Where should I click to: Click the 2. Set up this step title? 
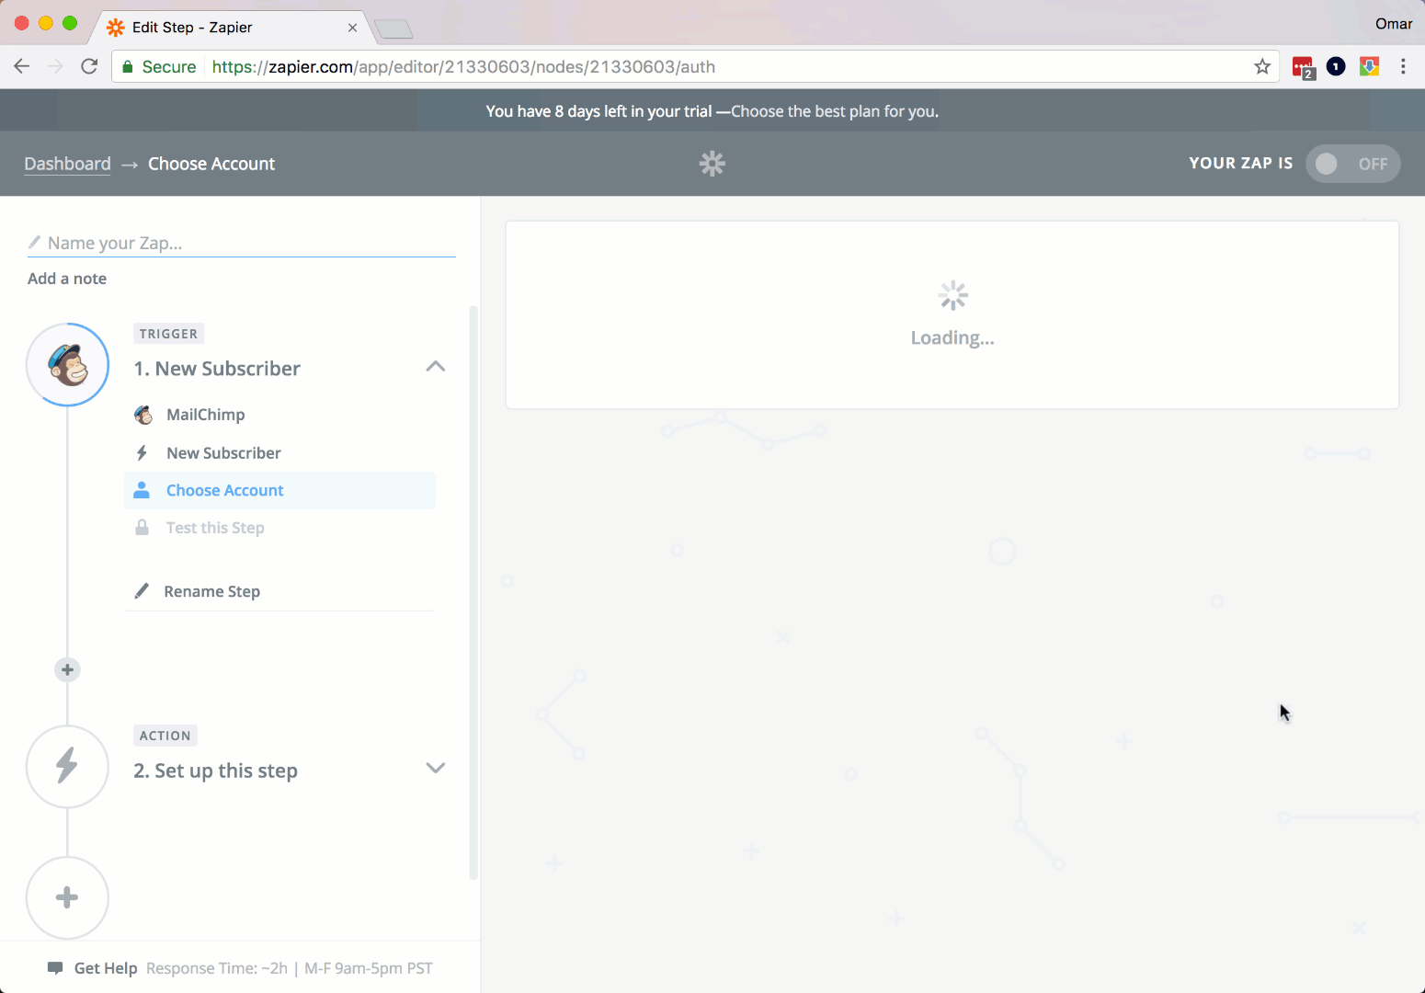pyautogui.click(x=215, y=770)
